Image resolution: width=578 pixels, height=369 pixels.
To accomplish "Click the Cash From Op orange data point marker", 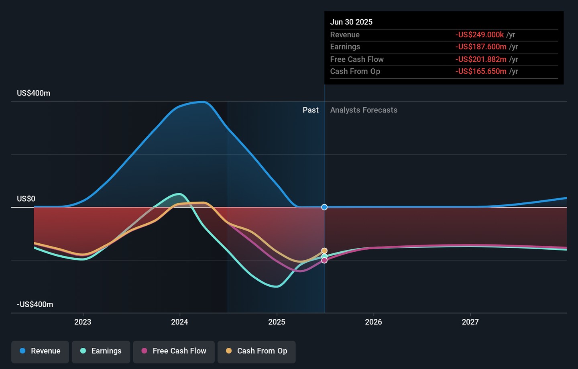I will tap(324, 251).
